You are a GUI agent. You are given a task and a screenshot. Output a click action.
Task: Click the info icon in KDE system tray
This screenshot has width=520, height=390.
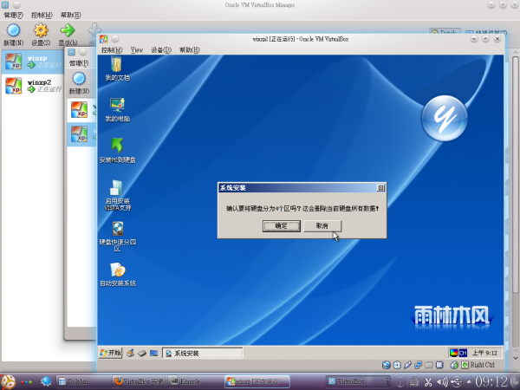coord(400,382)
